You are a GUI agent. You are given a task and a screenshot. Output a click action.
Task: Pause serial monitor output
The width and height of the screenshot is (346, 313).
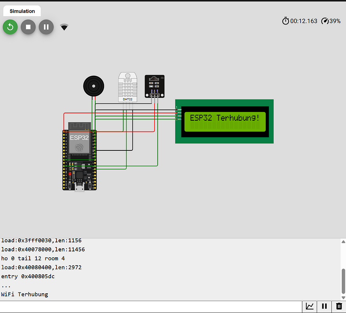click(x=324, y=306)
